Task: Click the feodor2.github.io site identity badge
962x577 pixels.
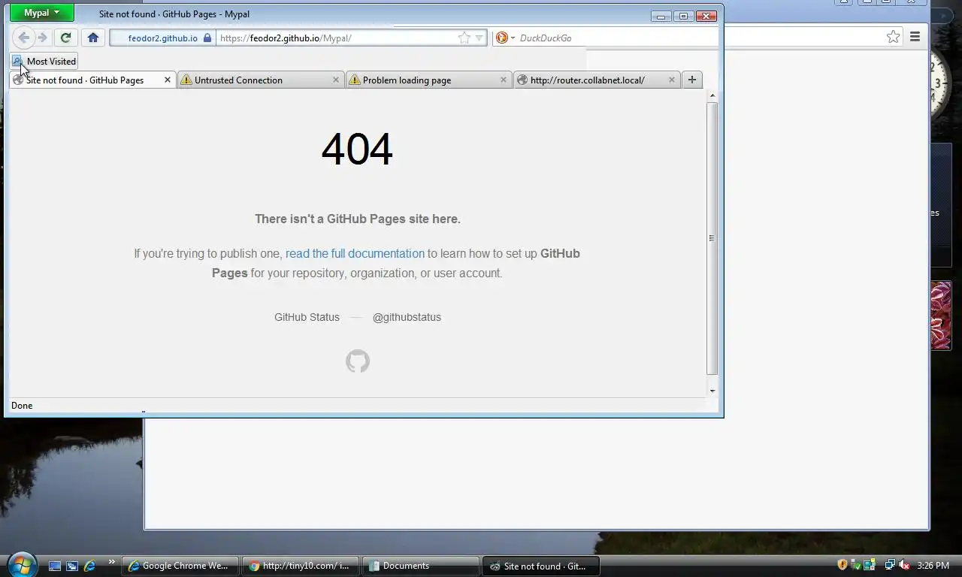Action: pos(163,38)
